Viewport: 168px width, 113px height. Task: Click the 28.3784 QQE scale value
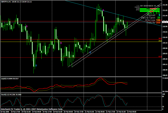(x=165, y=92)
